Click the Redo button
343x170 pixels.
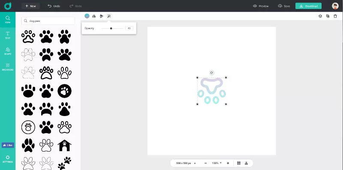coord(75,6)
